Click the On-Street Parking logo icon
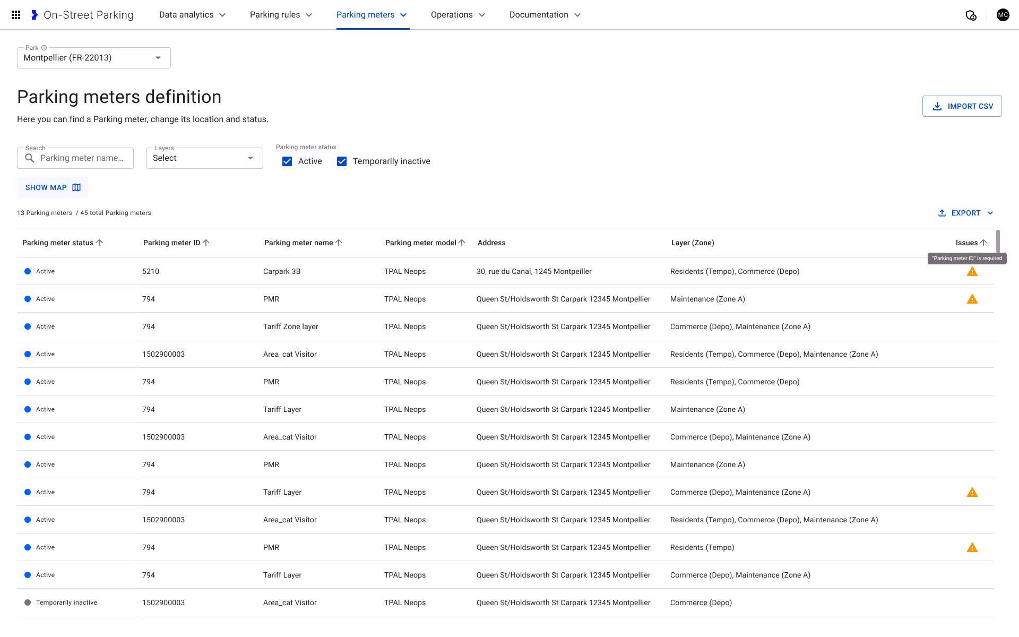This screenshot has width=1019, height=637. tap(34, 15)
